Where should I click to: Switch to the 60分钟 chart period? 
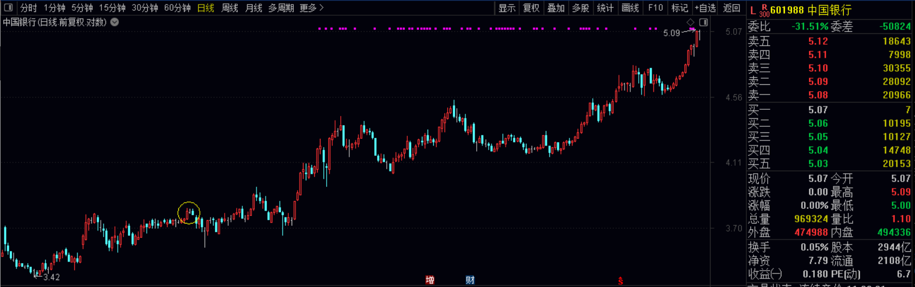177,8
